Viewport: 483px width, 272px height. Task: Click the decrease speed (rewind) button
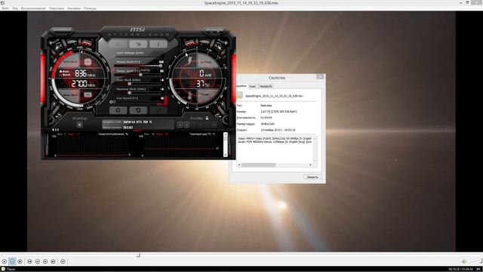38,261
